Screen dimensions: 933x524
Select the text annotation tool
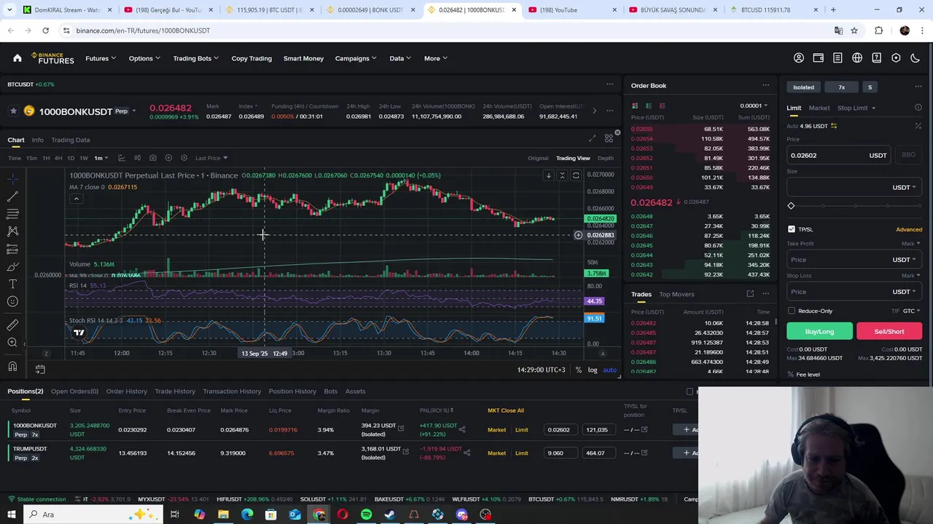12,284
